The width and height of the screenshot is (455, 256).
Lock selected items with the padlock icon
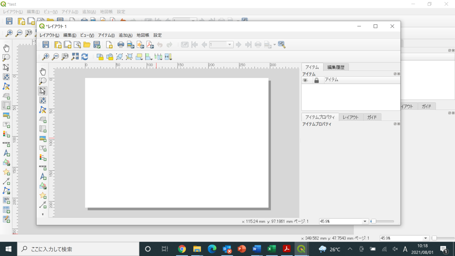tap(100, 57)
